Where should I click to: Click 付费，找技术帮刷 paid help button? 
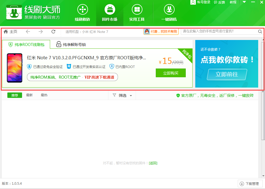tap(161, 32)
